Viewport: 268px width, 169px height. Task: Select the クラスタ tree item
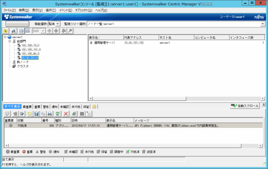(x=23, y=66)
